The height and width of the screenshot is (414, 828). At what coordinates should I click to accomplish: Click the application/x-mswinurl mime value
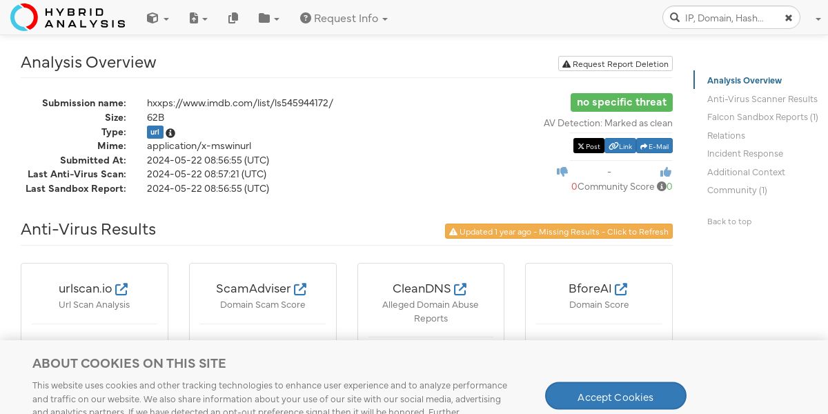(199, 146)
